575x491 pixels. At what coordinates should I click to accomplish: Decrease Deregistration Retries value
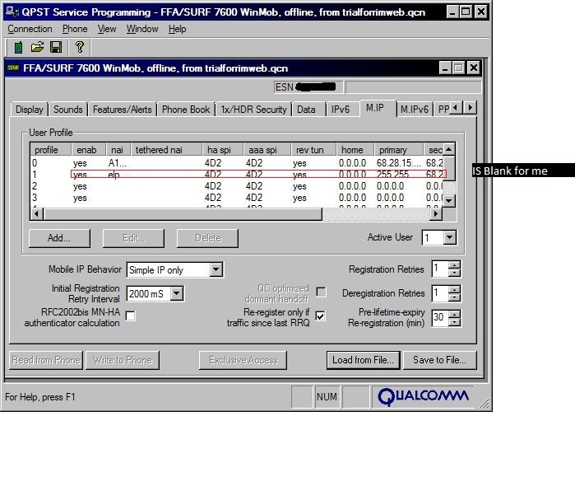coord(454,297)
